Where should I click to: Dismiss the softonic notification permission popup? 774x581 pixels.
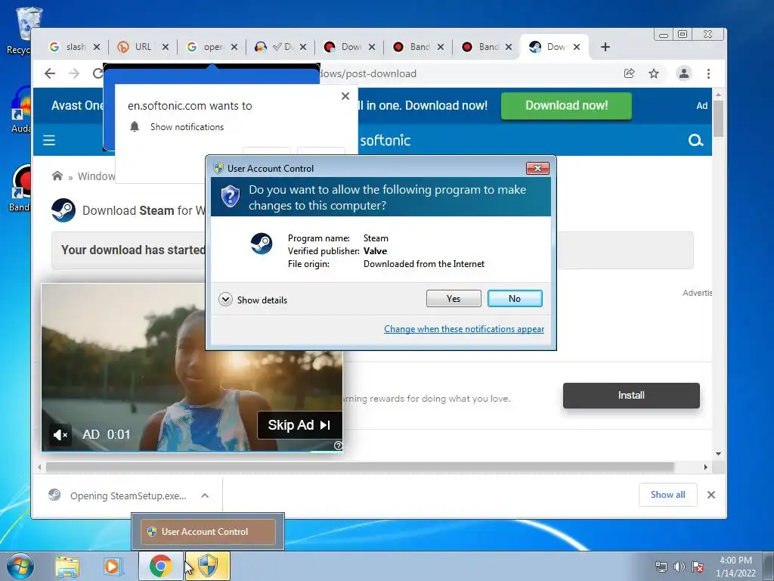[x=345, y=96]
